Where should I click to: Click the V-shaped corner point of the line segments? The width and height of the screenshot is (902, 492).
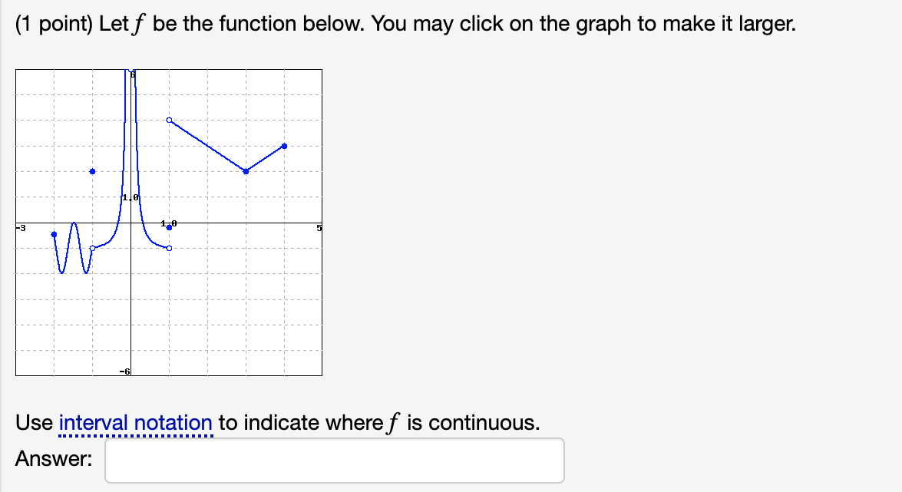tap(246, 171)
